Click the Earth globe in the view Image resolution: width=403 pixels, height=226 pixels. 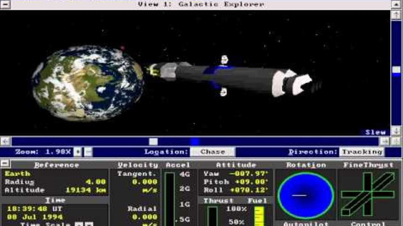pos(88,83)
